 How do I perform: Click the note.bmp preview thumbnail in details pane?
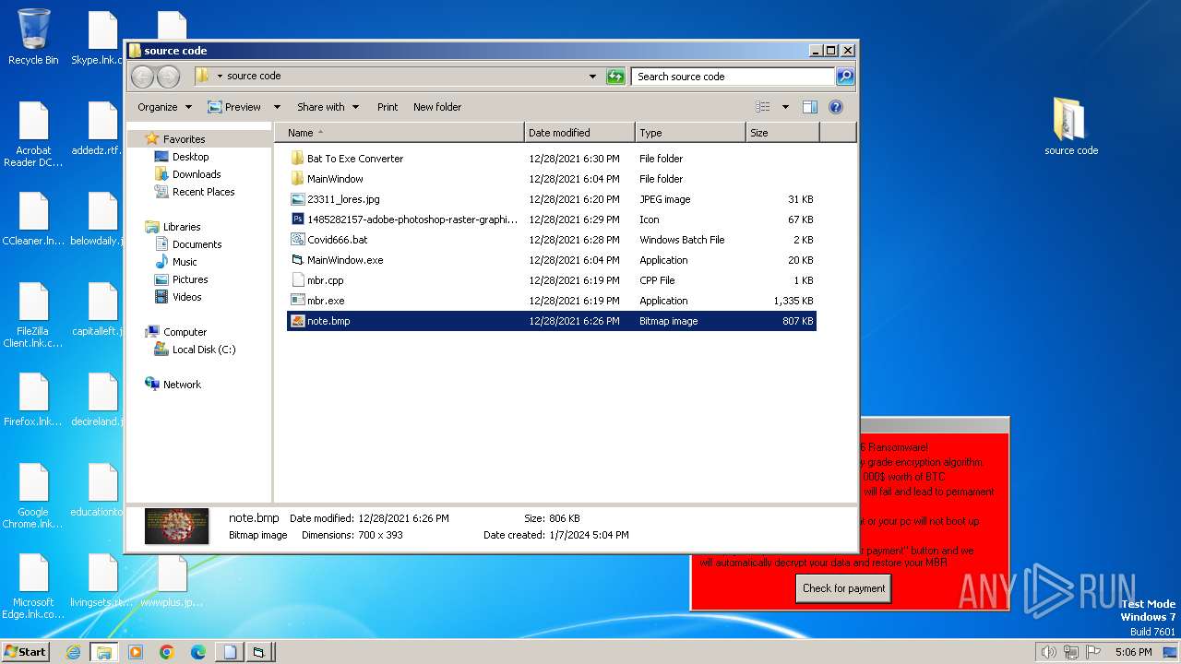click(176, 526)
